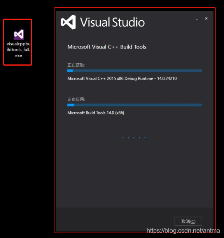Click the blue loading dots animation

(134, 138)
